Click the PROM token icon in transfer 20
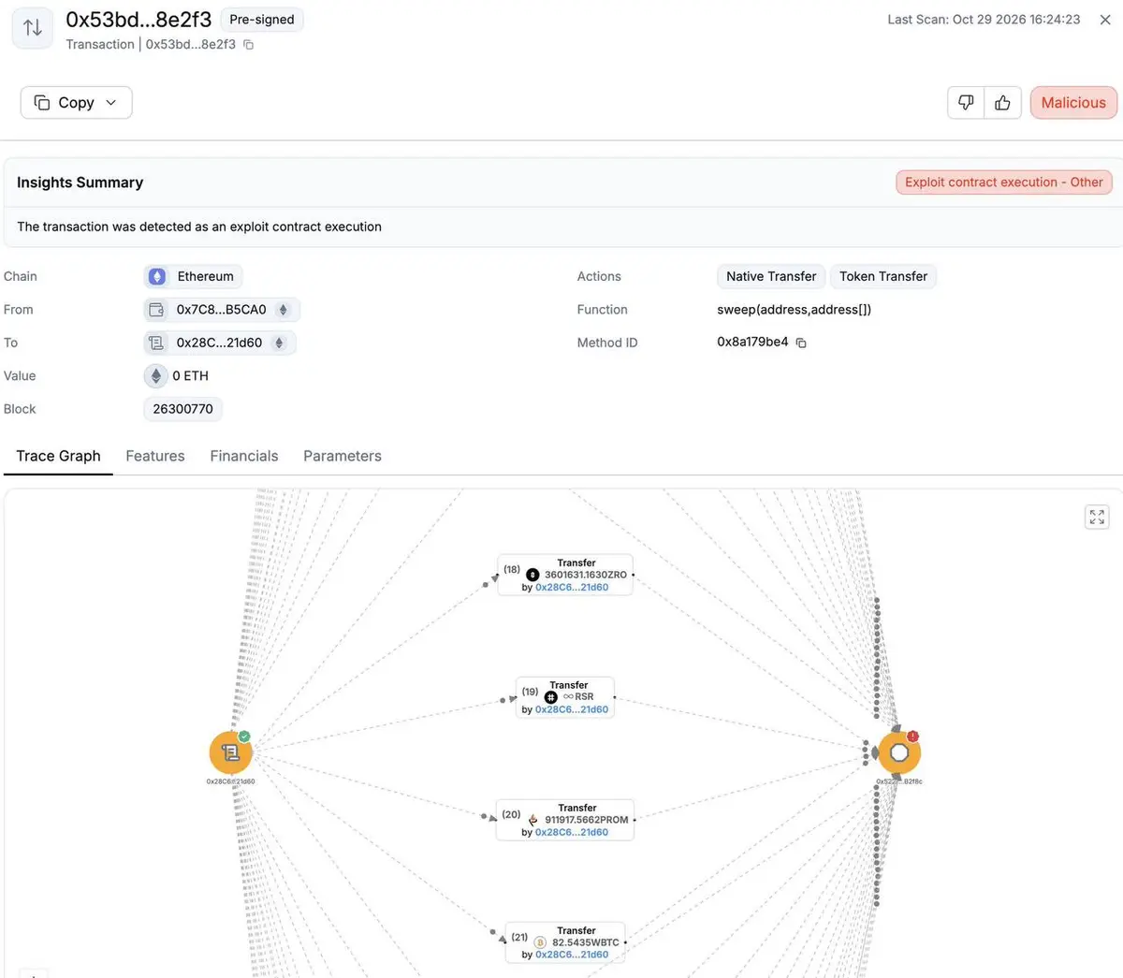1123x978 pixels. pos(533,820)
